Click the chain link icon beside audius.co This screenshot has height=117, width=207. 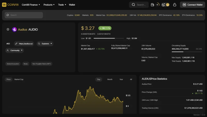(x=16, y=44)
